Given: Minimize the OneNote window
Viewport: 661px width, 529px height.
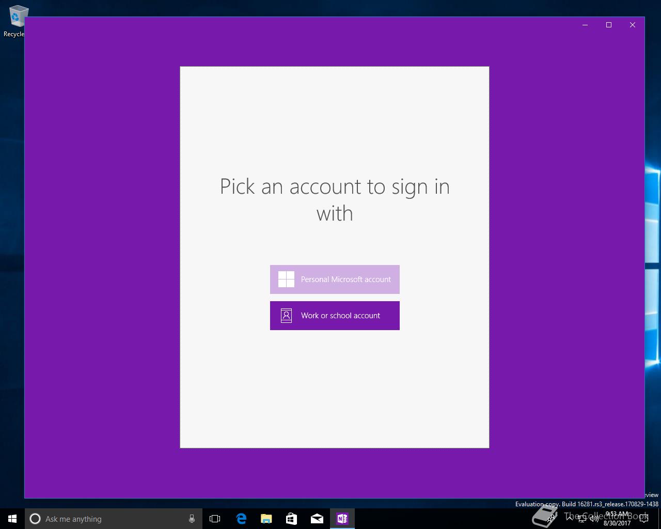Looking at the screenshot, I should (585, 25).
